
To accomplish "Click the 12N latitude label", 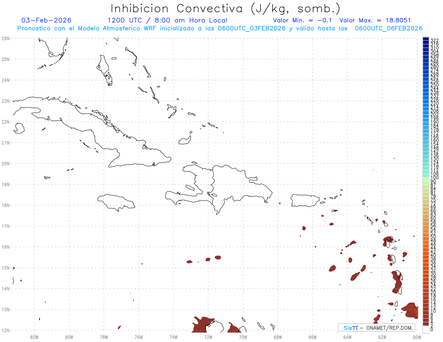I will pos(5,330).
